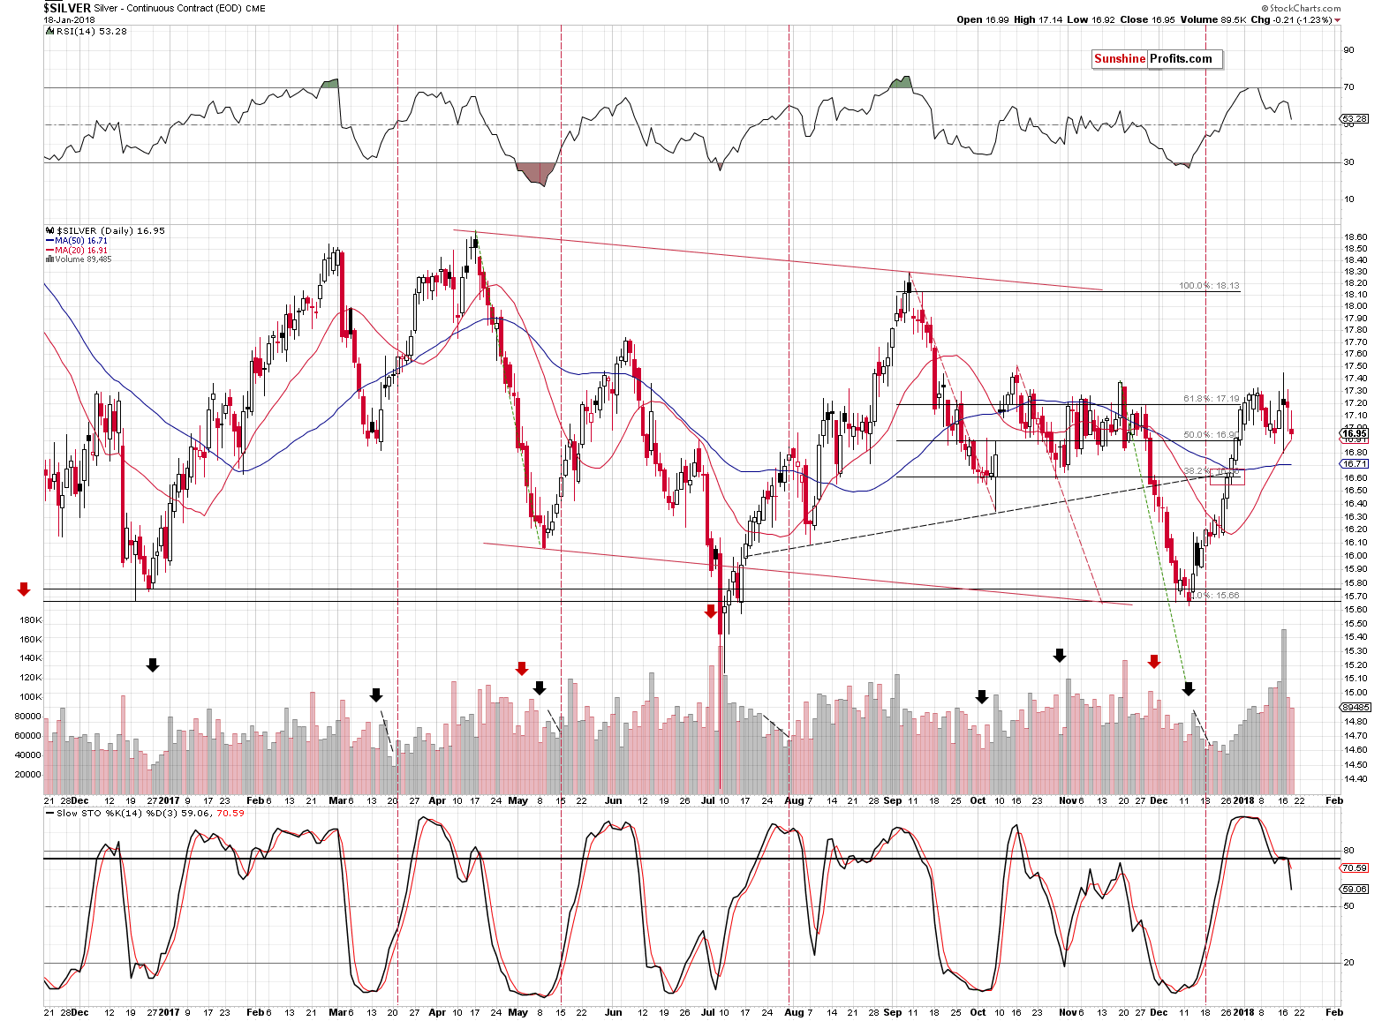Click the 16.71 MA(50) axis tag
Screen dimensions: 1382x1021
[1355, 463]
